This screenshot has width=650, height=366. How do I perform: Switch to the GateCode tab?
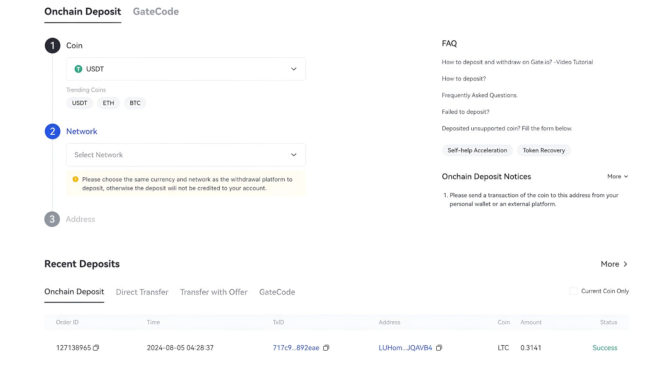[156, 11]
